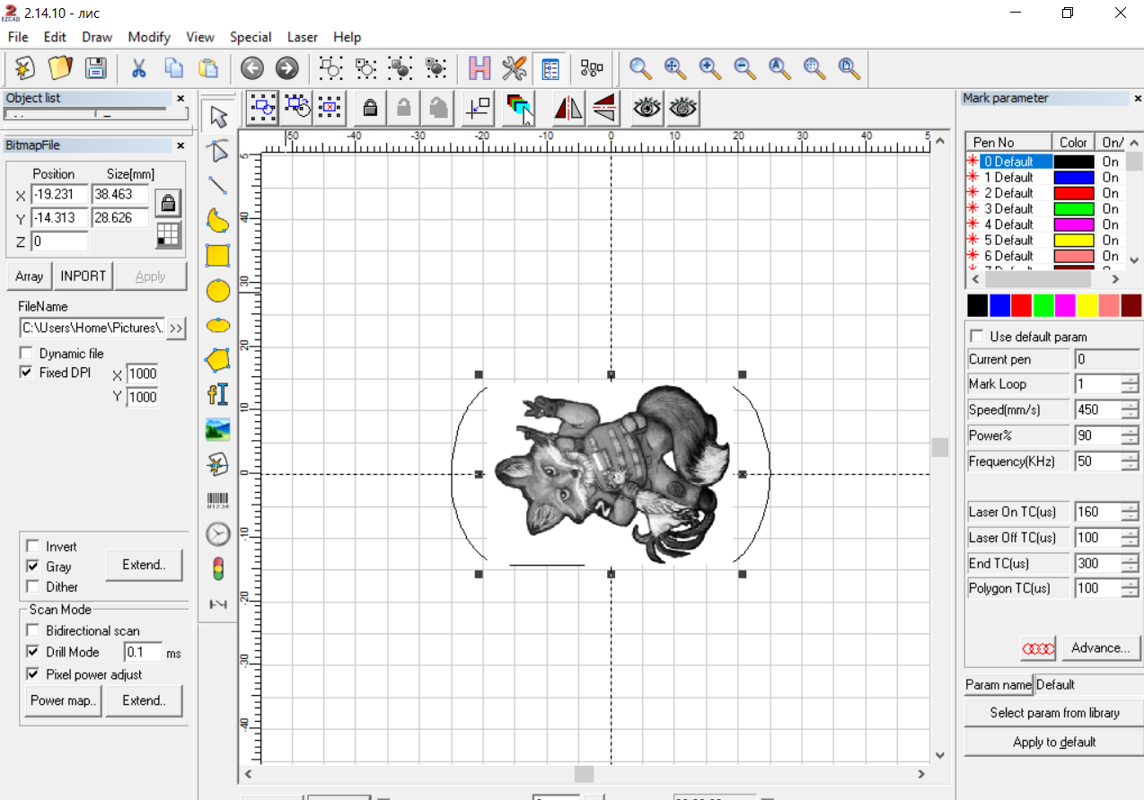Select the Timer clock tool
This screenshot has width=1144, height=800.
click(218, 534)
